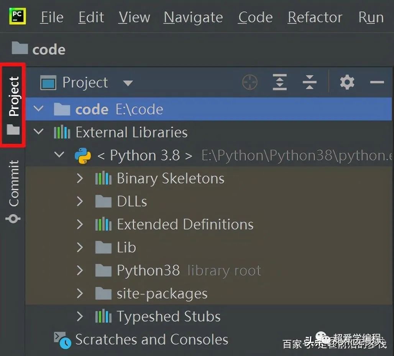Click the Select Opened File locate icon
Screen dimensions: 394x356
(250, 82)
